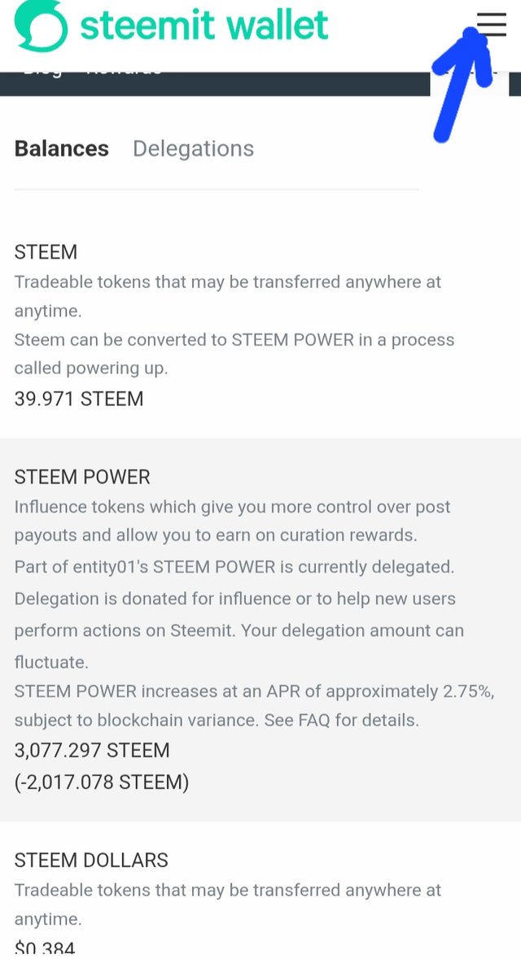Click the Steemit speech bubble logo
The width and height of the screenshot is (521, 959).
(37, 25)
